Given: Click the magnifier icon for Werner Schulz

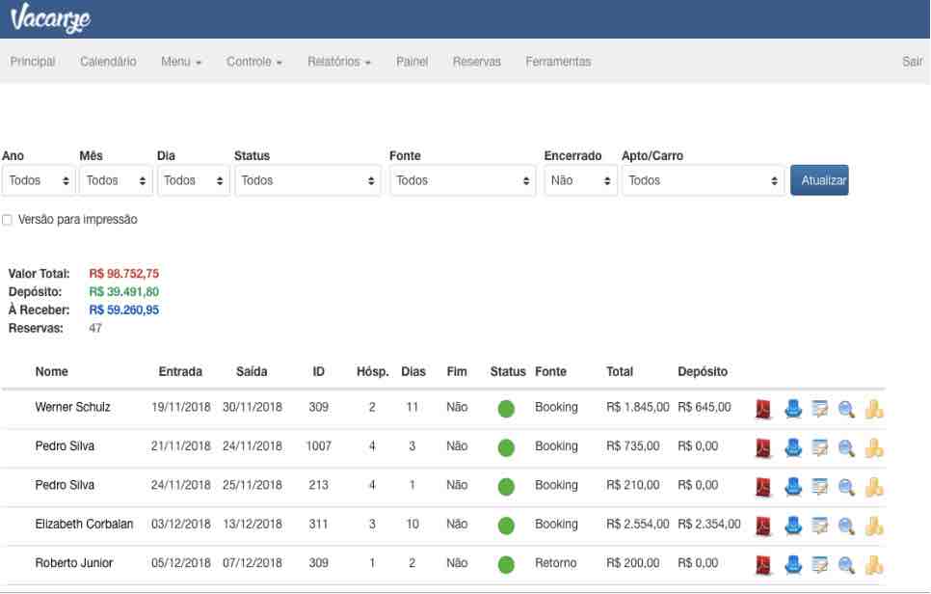Looking at the screenshot, I should point(846,409).
